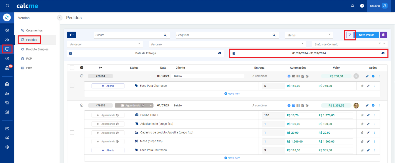Image resolution: width=395 pixels, height=163 pixels.
Task: Open the help question mark icon
Action: (362, 6)
